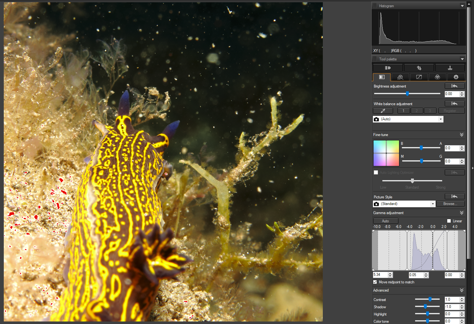Open the color adjustment (overlapping circles) tab
The height and width of the screenshot is (324, 474).
pos(437,77)
